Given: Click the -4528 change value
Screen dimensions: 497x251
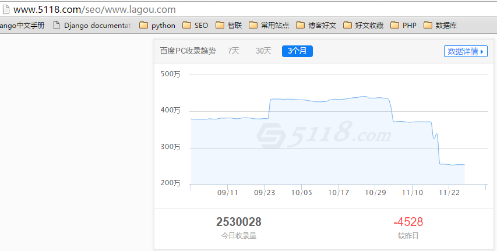Looking at the screenshot, I should coord(408,222).
